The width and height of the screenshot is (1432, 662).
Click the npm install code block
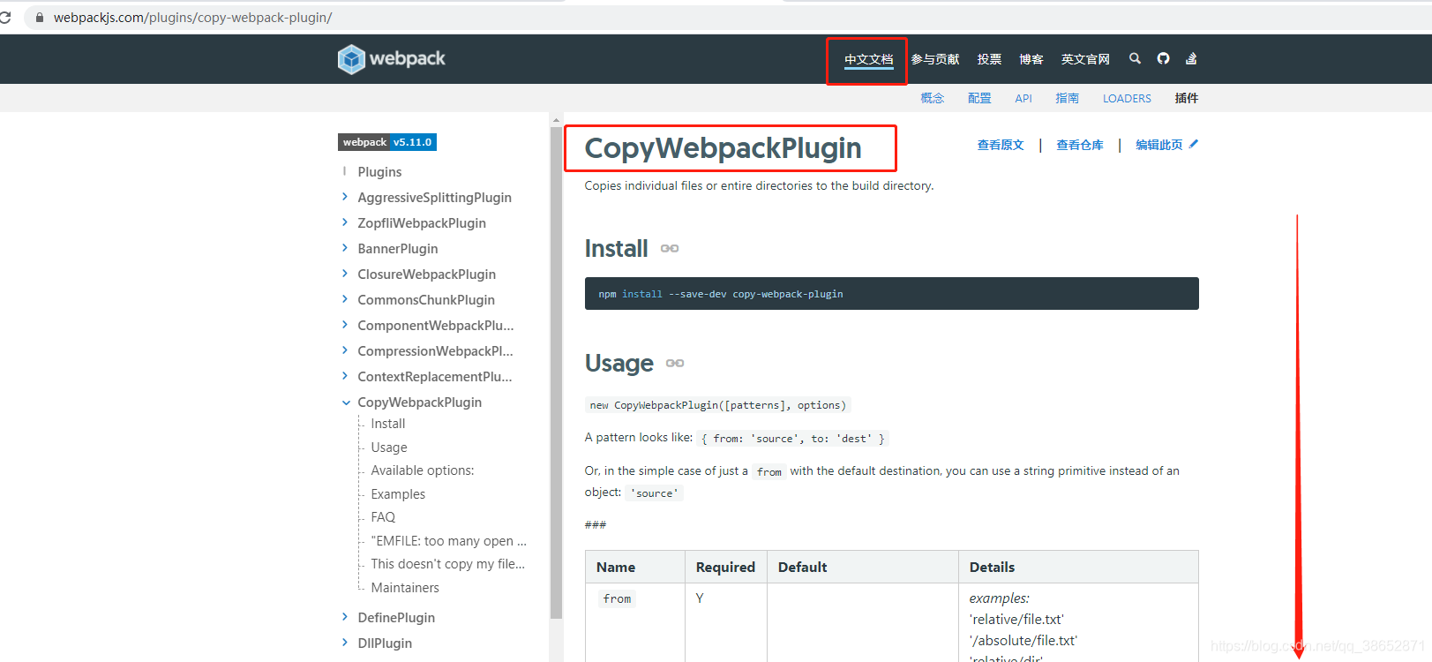891,294
